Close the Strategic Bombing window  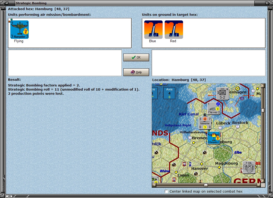coord(267,3)
